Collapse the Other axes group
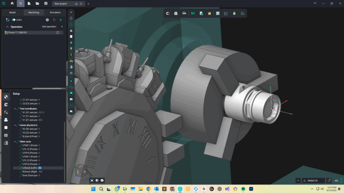Screen dimensions: 344x193 pyautogui.click(x=15, y=142)
